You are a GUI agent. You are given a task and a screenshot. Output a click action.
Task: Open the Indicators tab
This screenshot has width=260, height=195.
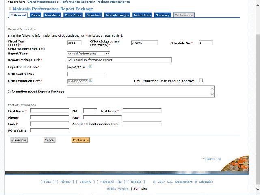[x=93, y=15]
